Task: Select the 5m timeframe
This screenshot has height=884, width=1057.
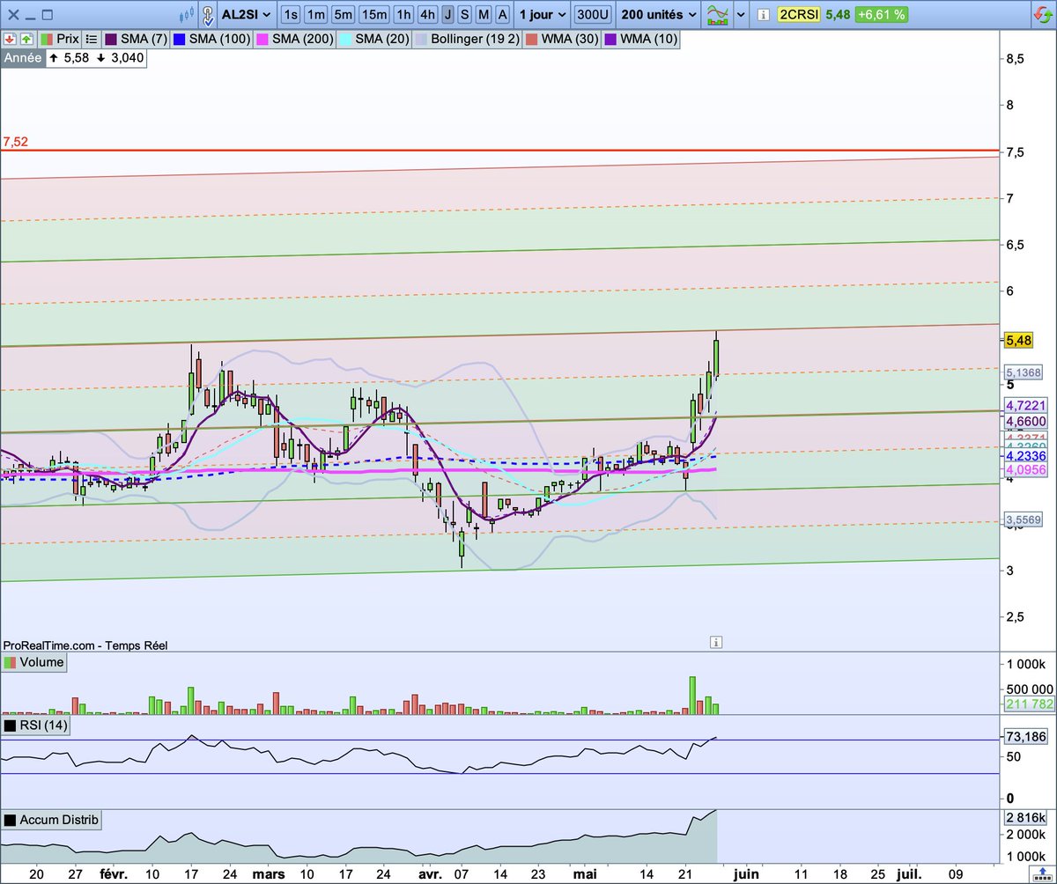Action: click(x=344, y=15)
